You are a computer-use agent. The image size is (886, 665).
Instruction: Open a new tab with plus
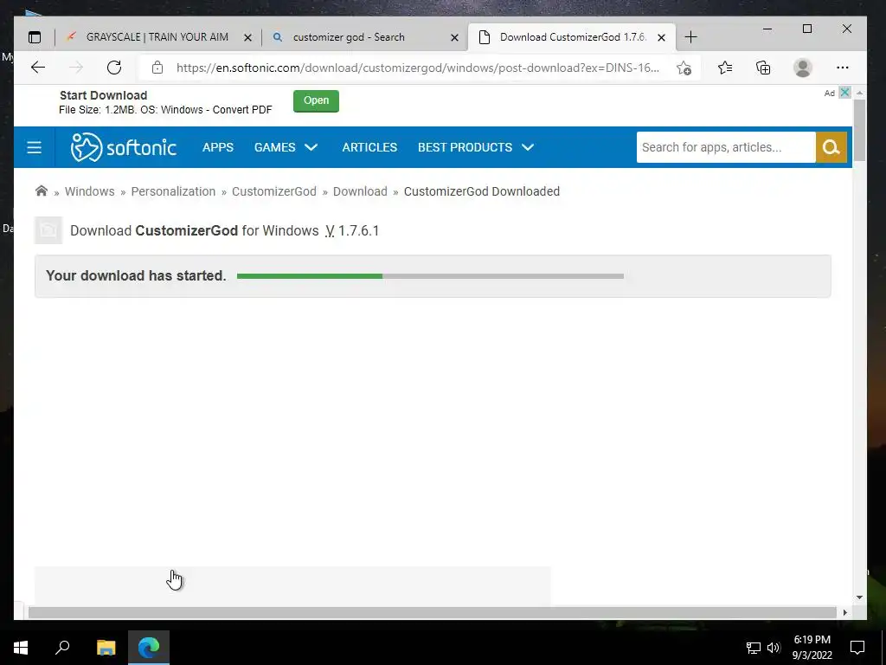(690, 37)
